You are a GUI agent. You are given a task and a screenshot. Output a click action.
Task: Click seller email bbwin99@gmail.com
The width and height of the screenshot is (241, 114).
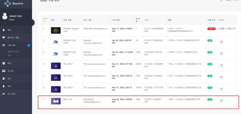100,29
